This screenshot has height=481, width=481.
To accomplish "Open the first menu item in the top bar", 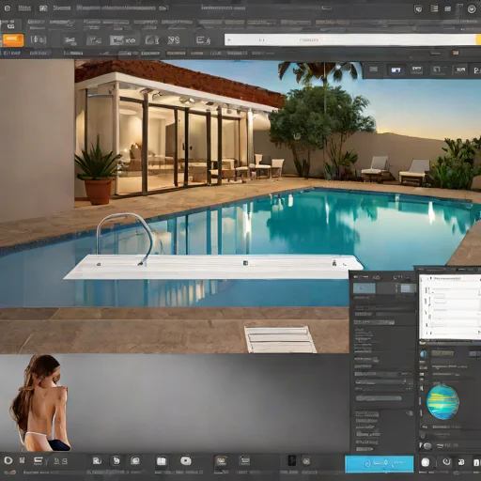I will click(24, 8).
